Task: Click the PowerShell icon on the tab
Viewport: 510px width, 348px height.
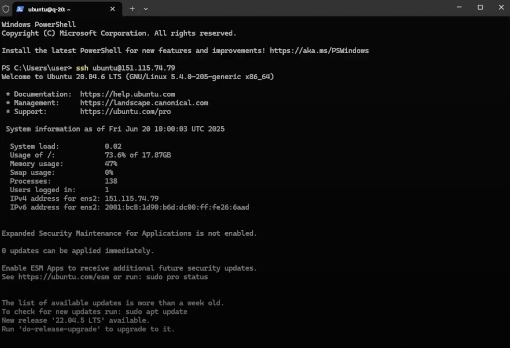Action: [x=20, y=9]
